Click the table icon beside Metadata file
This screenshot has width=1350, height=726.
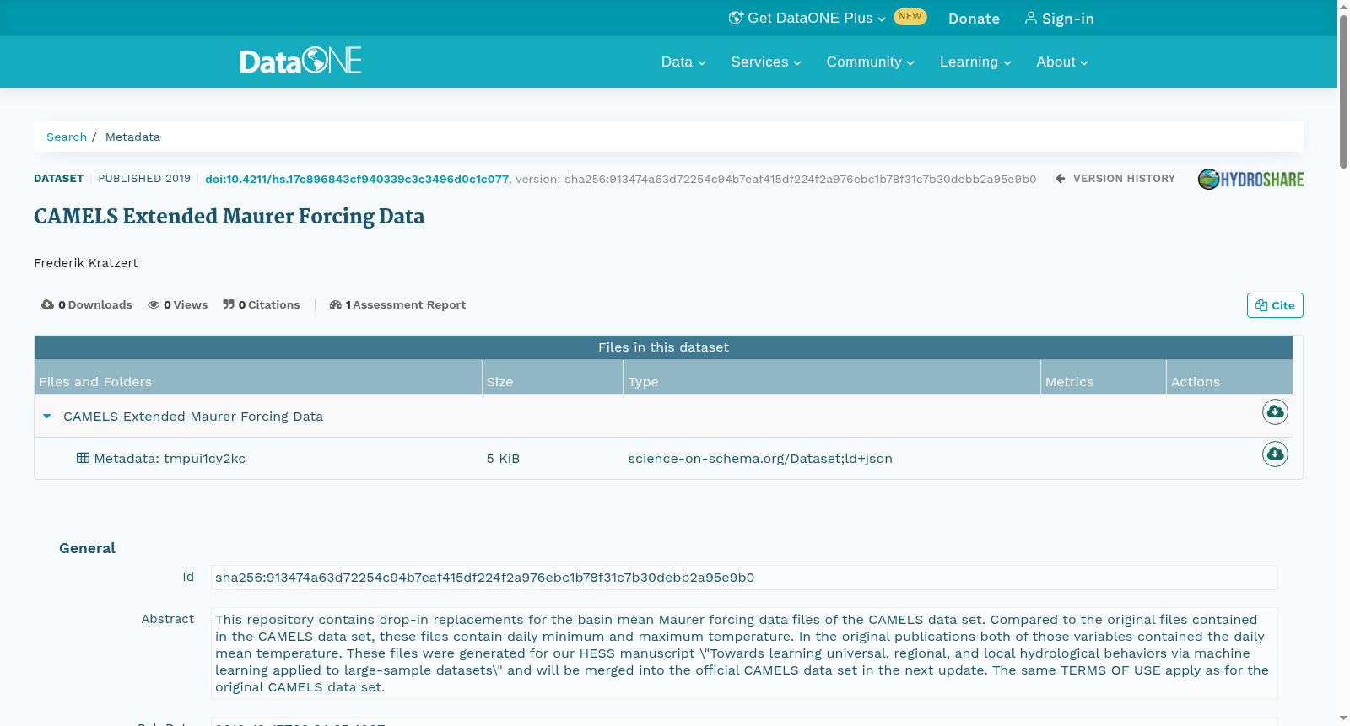83,458
